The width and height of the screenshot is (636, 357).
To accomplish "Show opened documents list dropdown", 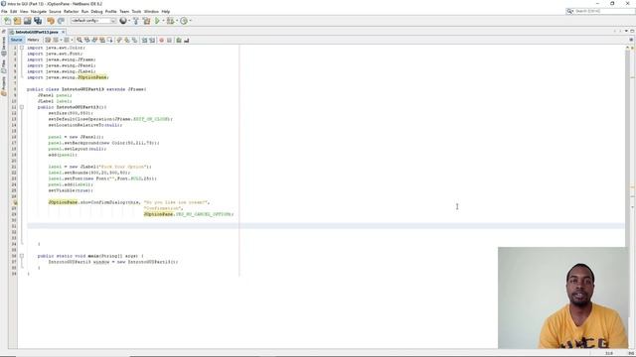I will point(626,31).
